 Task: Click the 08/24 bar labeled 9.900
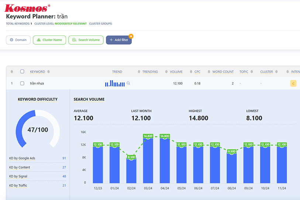232,168
